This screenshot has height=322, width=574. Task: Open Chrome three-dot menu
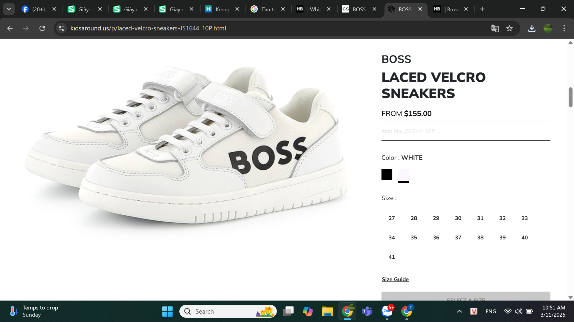coord(564,28)
